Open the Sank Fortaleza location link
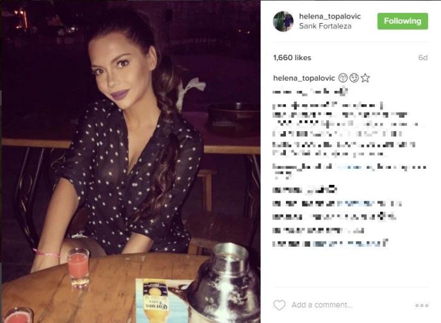441x323 pixels. click(325, 26)
